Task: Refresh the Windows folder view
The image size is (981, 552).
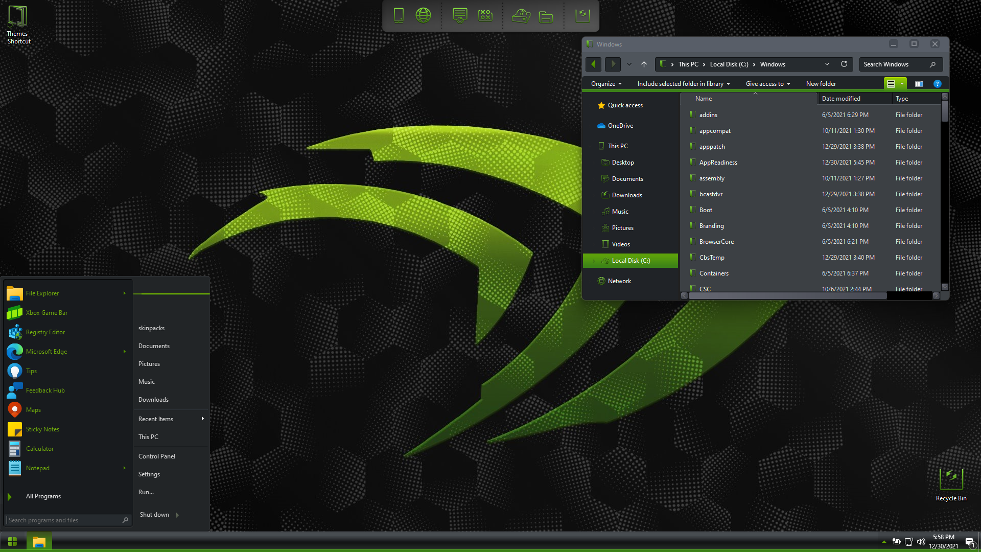Action: tap(844, 64)
